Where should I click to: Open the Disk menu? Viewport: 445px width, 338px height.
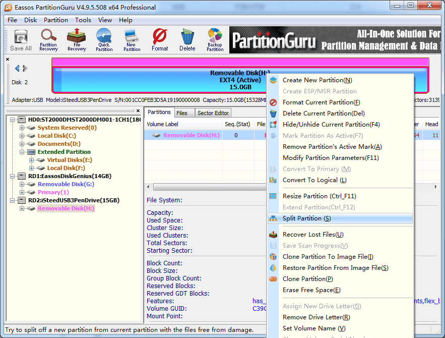[30, 20]
